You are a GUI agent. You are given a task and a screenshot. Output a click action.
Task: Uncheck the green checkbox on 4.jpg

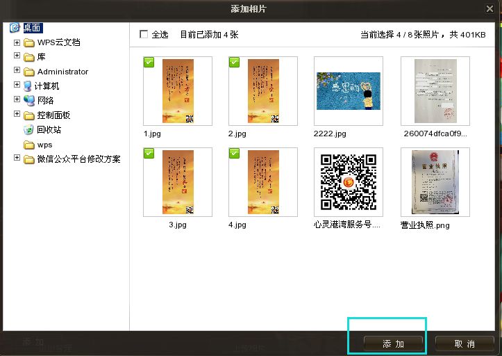tap(235, 153)
